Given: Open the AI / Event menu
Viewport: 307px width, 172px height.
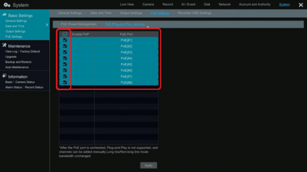Looking at the screenshot, I should pyautogui.click(x=188, y=4).
